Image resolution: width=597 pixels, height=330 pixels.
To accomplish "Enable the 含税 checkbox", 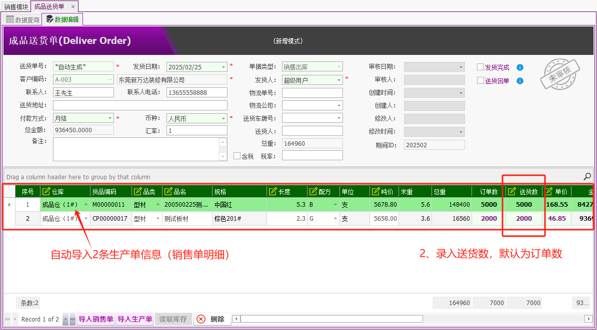I will (237, 155).
